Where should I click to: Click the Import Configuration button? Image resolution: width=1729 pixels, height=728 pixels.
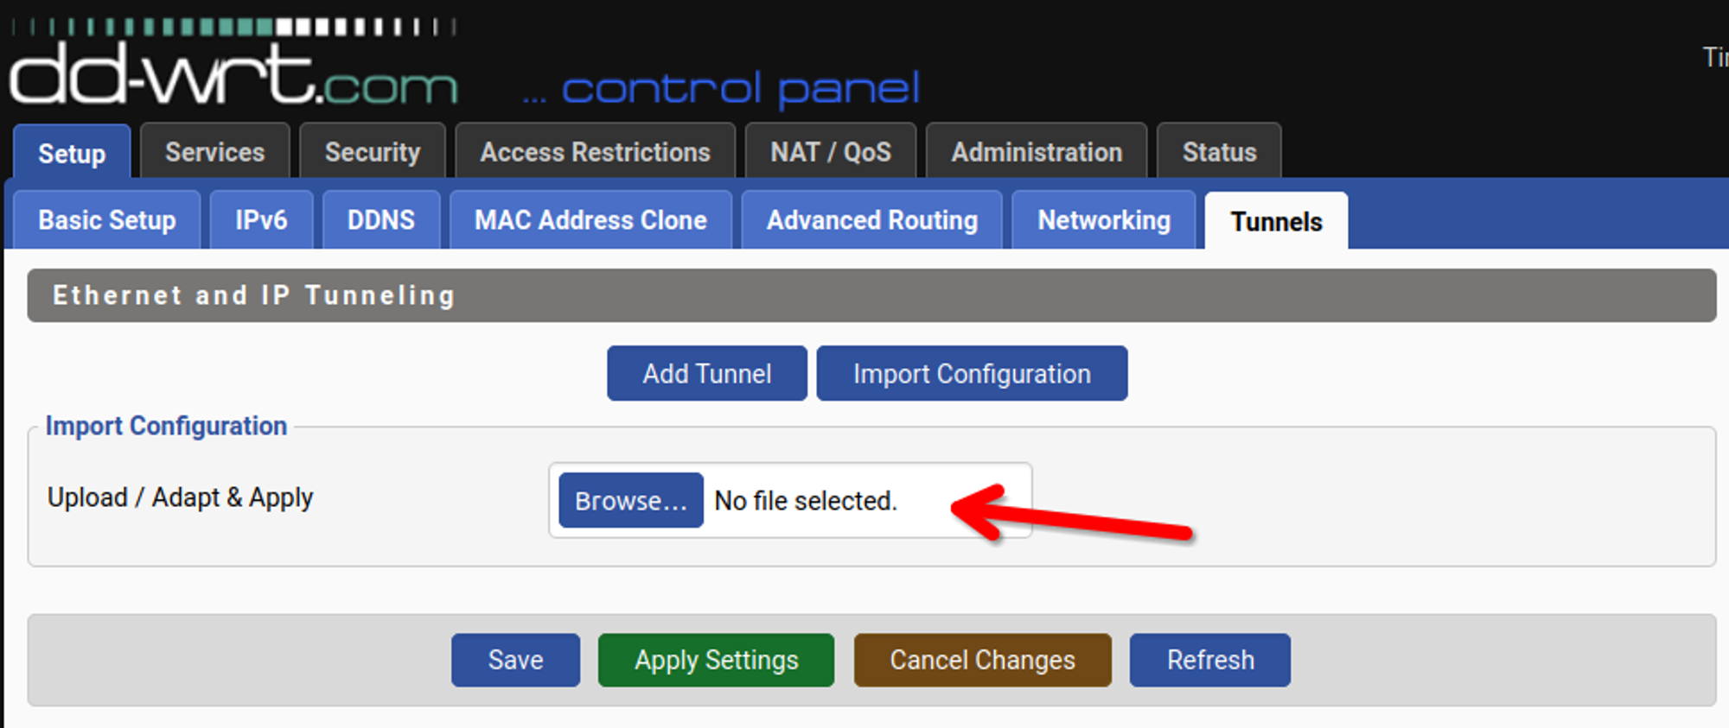tap(972, 373)
